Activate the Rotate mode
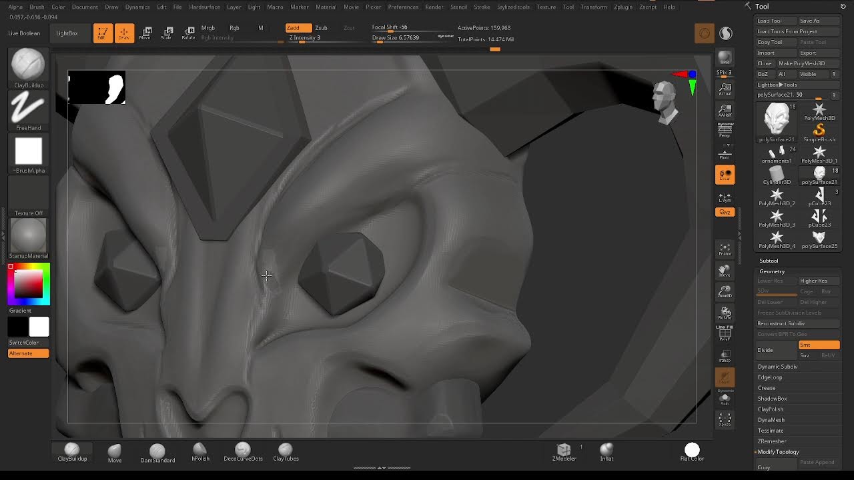854x480 pixels. [189, 33]
